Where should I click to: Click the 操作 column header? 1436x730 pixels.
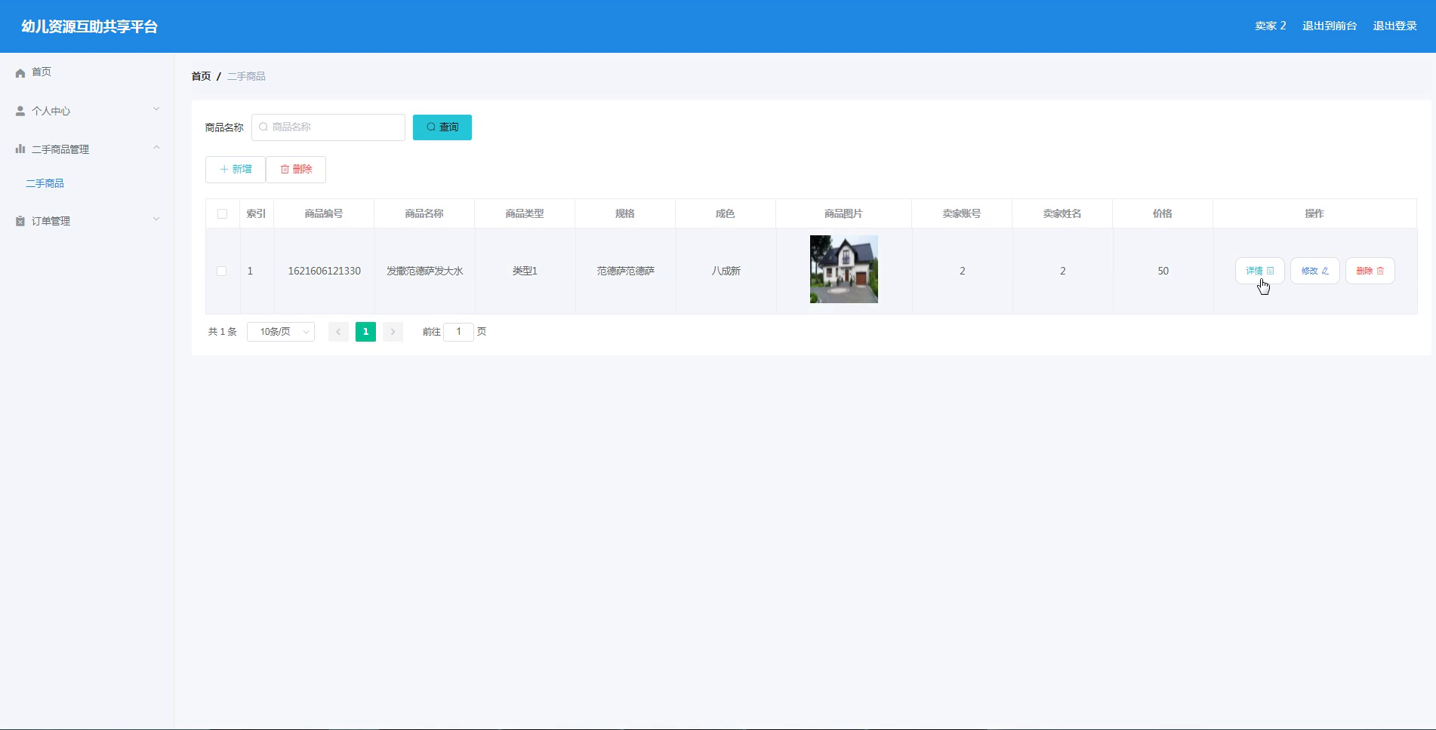pyautogui.click(x=1314, y=214)
